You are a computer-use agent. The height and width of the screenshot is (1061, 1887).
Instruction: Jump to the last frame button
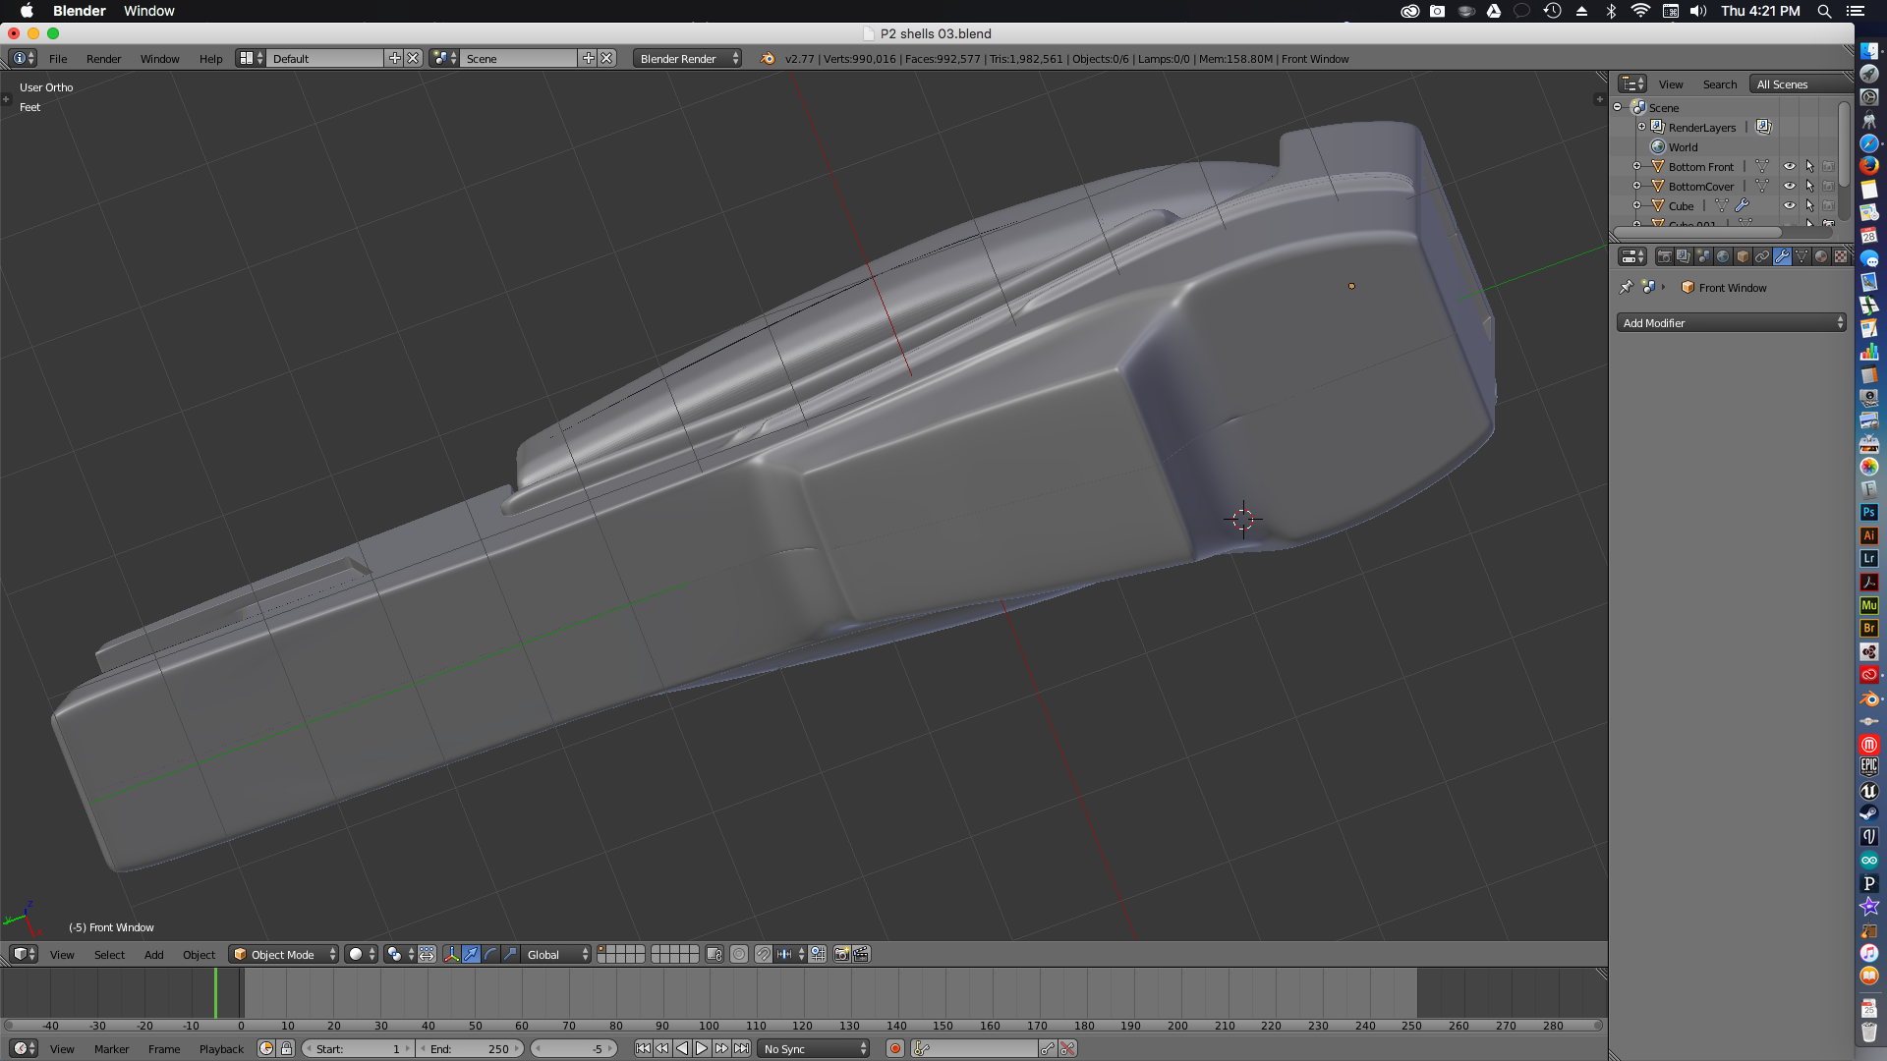[741, 1048]
